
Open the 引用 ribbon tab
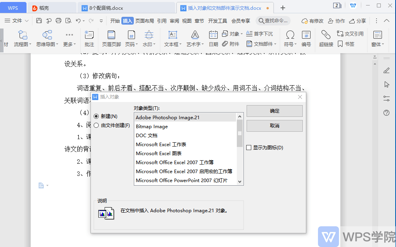click(162, 21)
